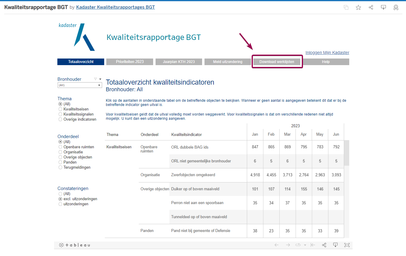This screenshot has width=406, height=256.
Task: Click the redo arrow in bottom toolbar
Action: 288,245
